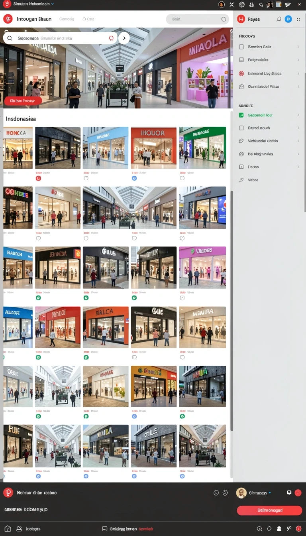Click the people icon beside Ioologea
This screenshot has height=536, width=306.
(x=19, y=529)
